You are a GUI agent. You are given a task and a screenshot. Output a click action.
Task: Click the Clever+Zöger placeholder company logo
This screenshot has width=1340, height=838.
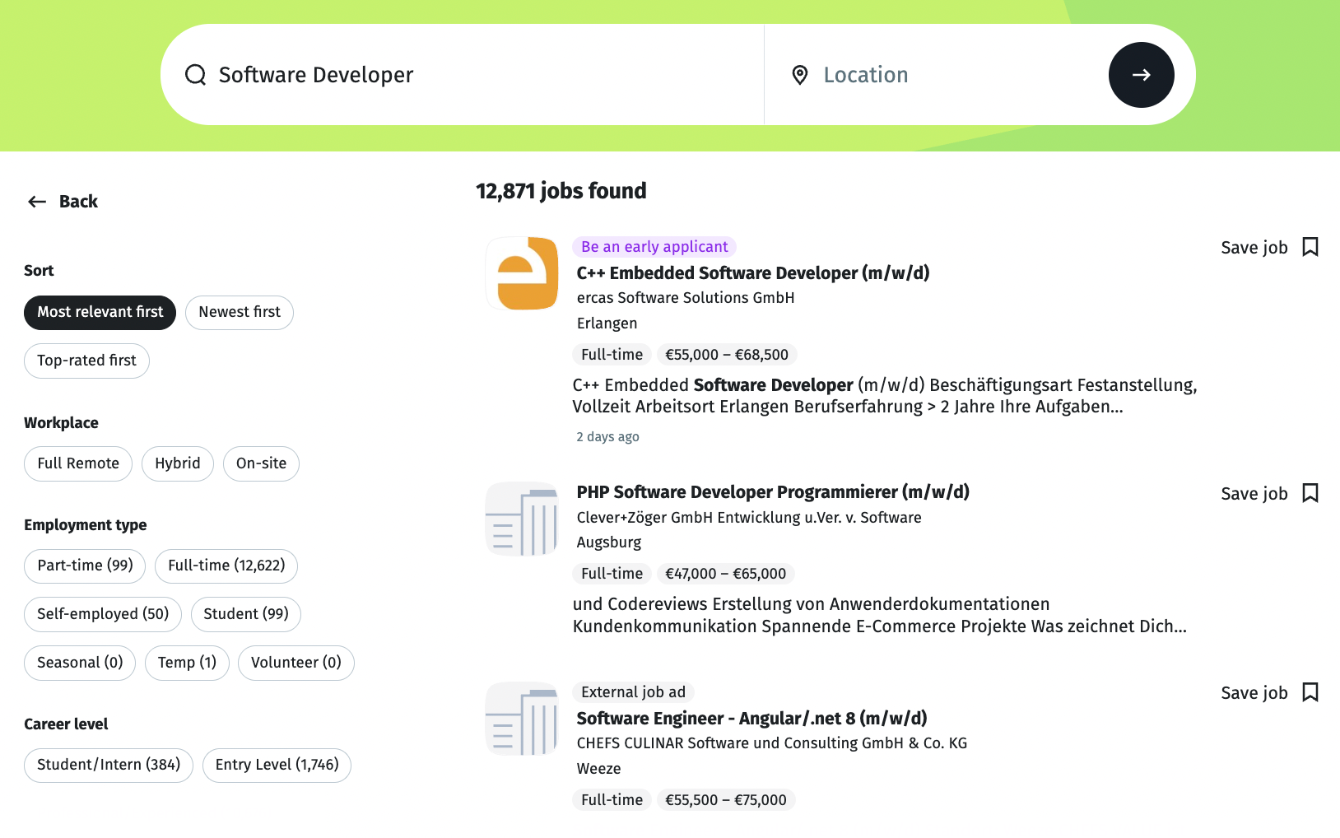[x=523, y=519]
